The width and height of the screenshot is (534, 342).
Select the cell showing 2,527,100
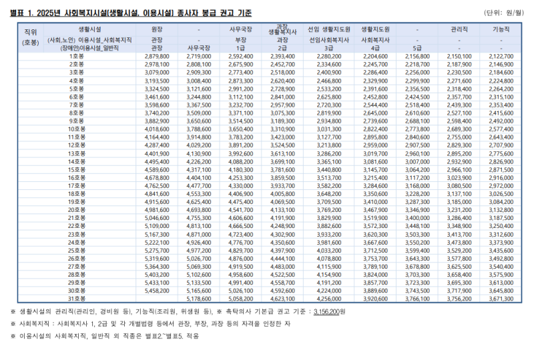pos(459,113)
